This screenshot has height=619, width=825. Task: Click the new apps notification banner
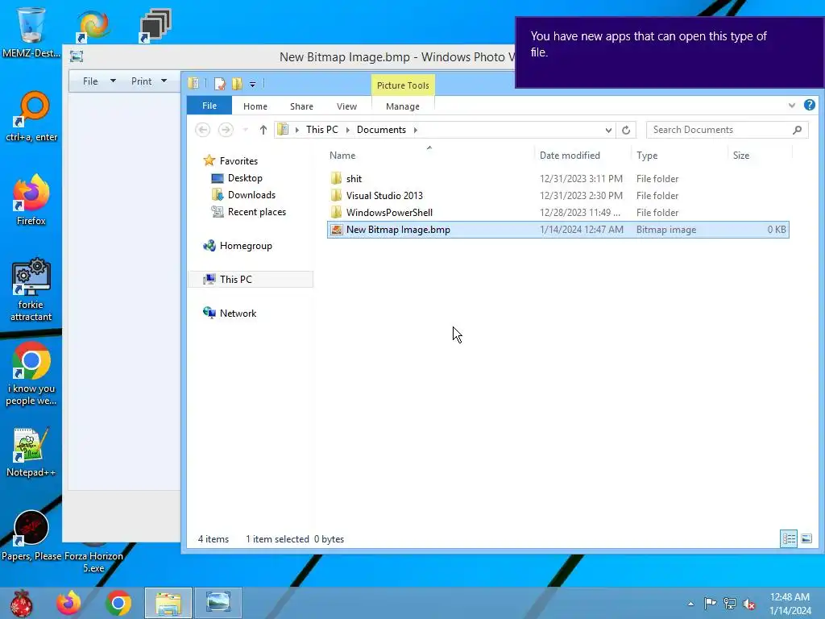pyautogui.click(x=670, y=52)
